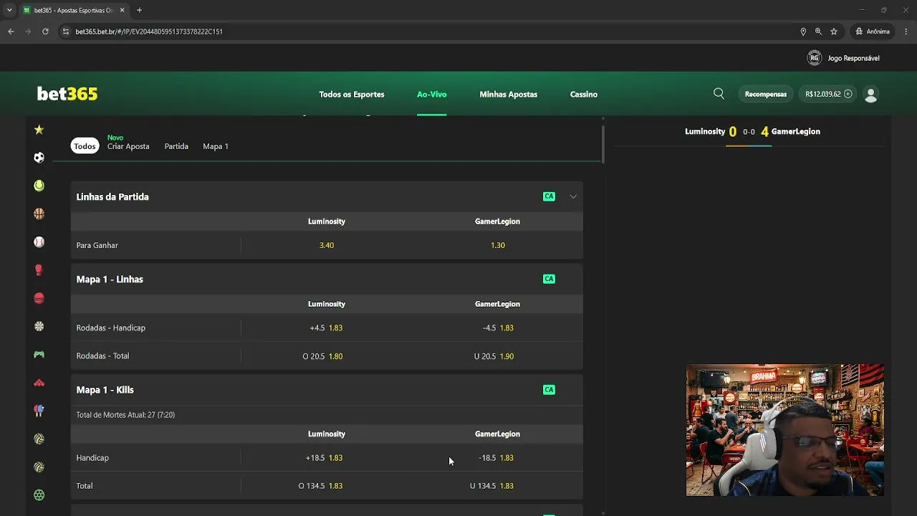Click the CA badge in Mapa 1 - Linhas

(x=549, y=279)
